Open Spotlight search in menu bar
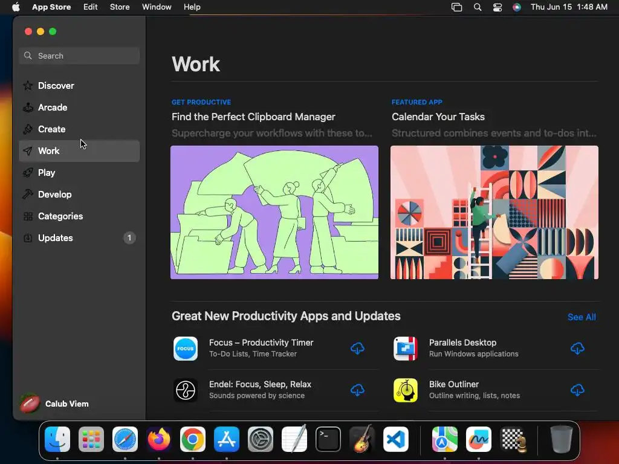Screen dimensions: 619x464 [478, 7]
